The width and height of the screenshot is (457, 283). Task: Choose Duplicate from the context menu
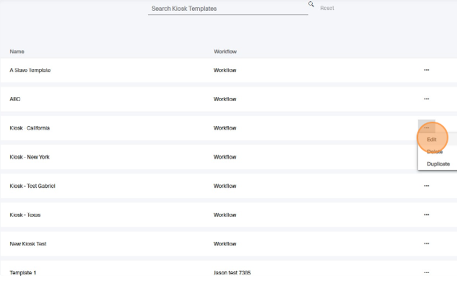click(x=438, y=164)
